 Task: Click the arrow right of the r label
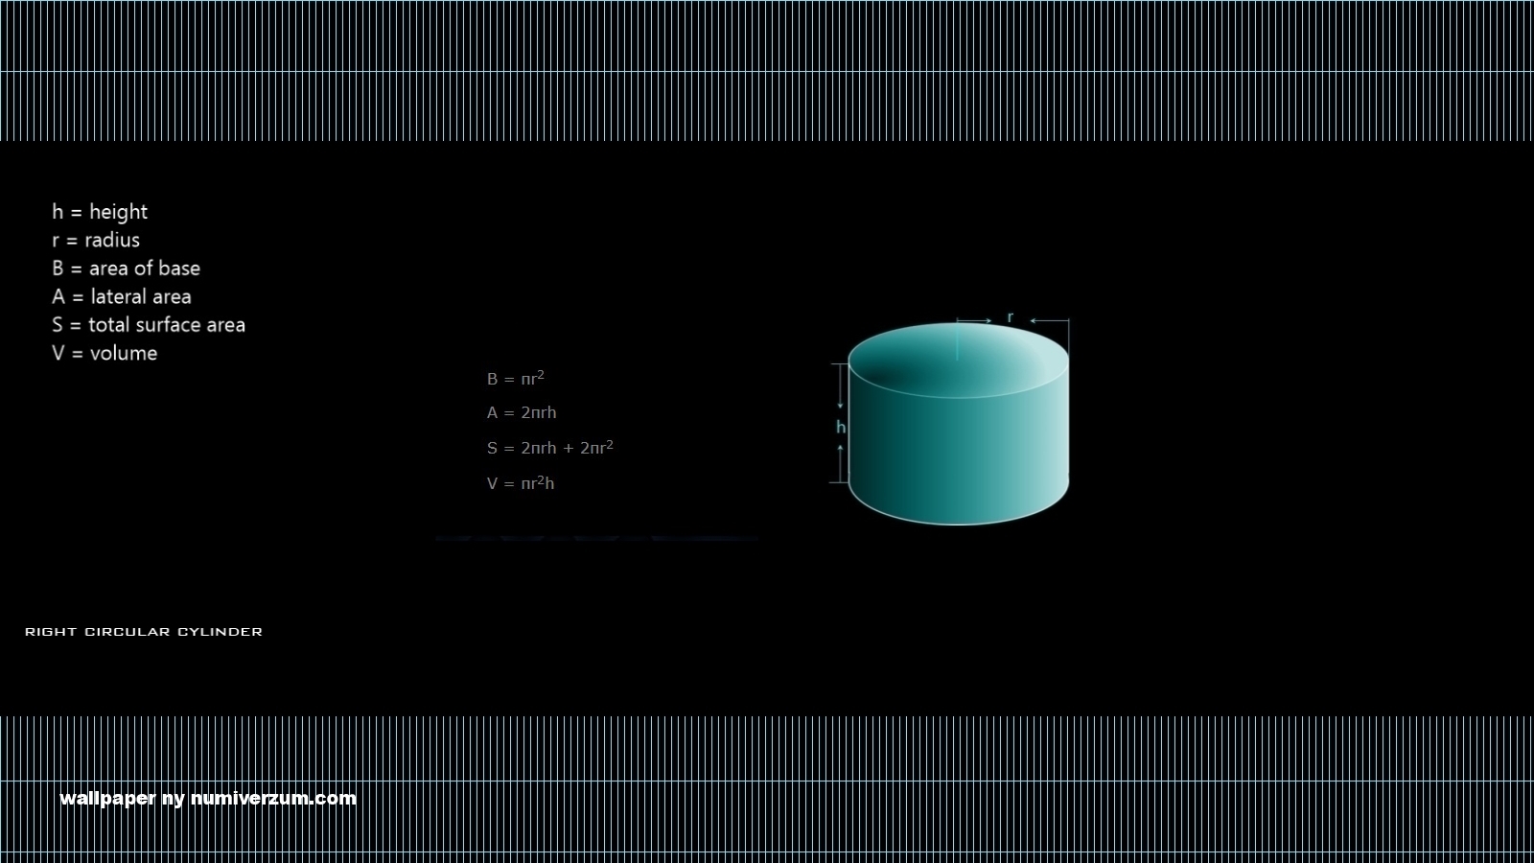click(x=1048, y=320)
